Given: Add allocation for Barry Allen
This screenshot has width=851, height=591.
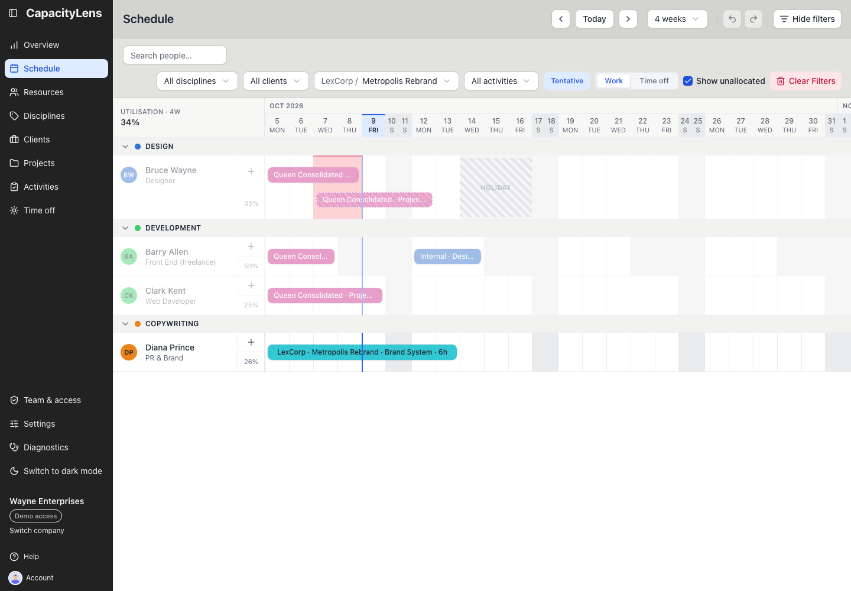Looking at the screenshot, I should 251,246.
